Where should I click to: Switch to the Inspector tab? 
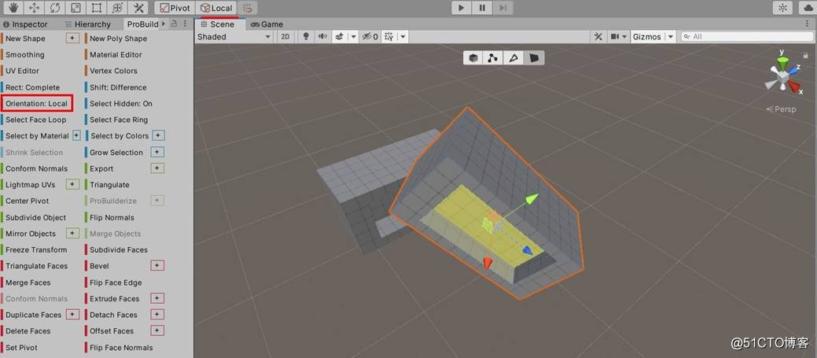25,24
